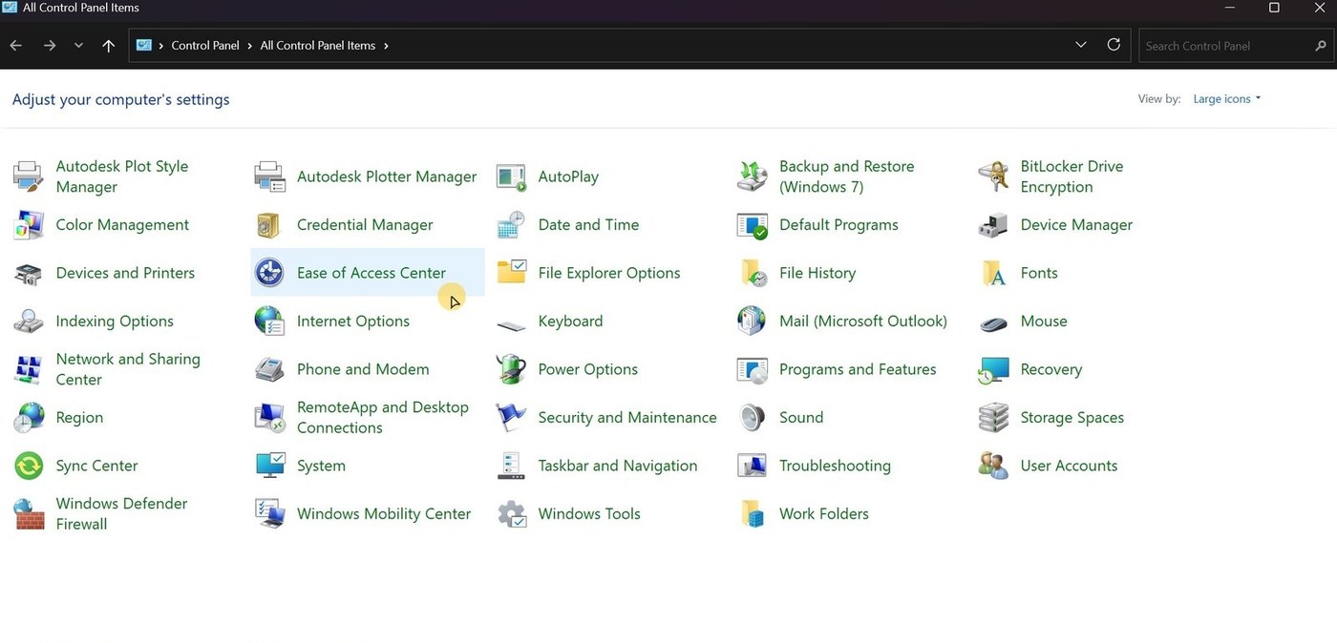Screen dimensions: 1337x643
Task: Open the Indexing Options magnifier icon
Action: tap(28, 321)
